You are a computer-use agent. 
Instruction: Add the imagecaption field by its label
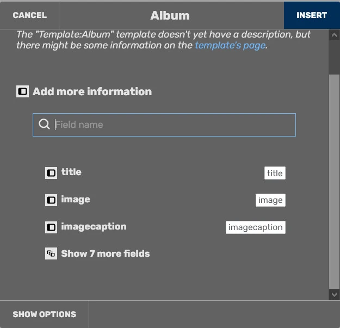(94, 227)
